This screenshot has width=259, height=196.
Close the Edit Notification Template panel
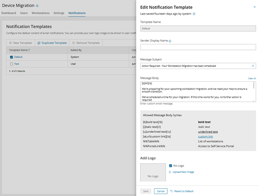coord(254,7)
